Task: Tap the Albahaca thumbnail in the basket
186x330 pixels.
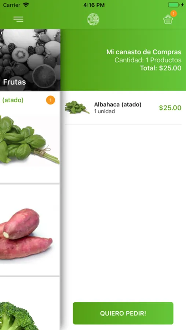Action: [77, 107]
